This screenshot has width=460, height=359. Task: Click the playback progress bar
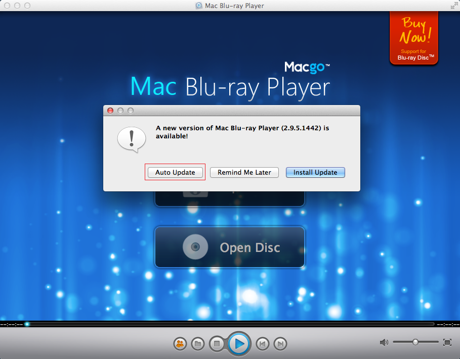pos(230,324)
